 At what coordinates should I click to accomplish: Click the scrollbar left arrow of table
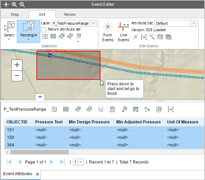coord(7,152)
